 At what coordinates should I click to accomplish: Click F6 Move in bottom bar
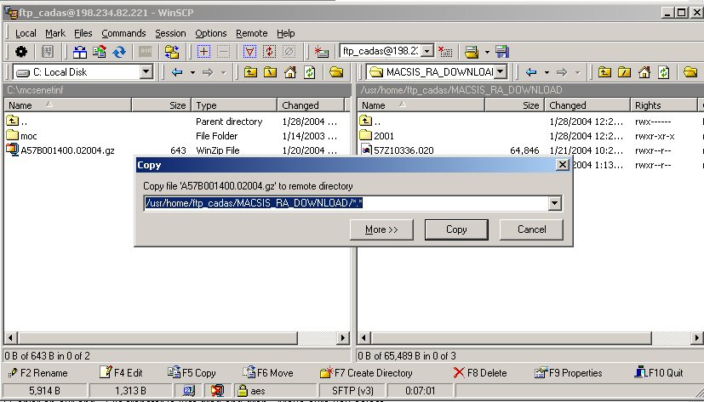click(x=267, y=372)
